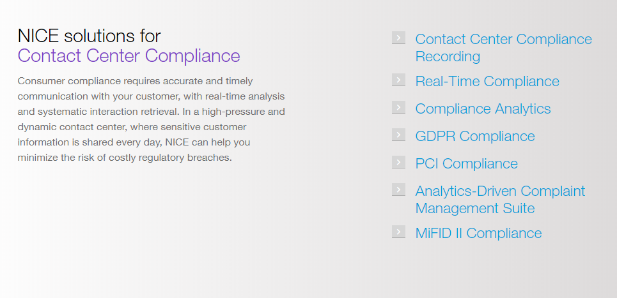Click the purple Contact Center Compliance heading

[129, 56]
